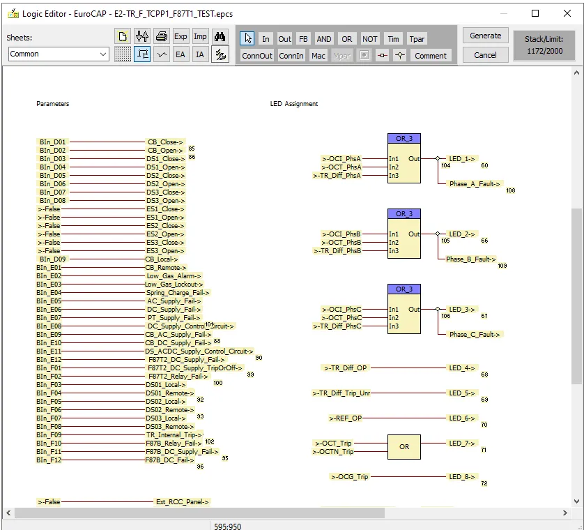Click the Cancel button

[x=485, y=55]
